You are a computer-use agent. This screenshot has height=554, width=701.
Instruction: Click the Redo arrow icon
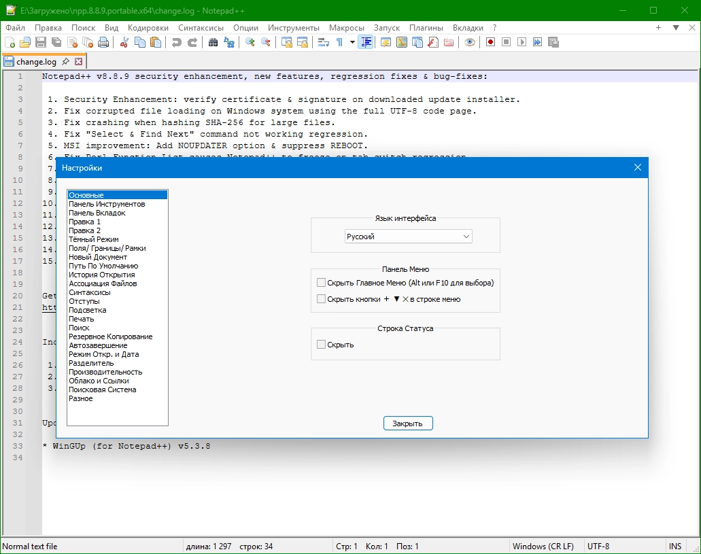192,42
